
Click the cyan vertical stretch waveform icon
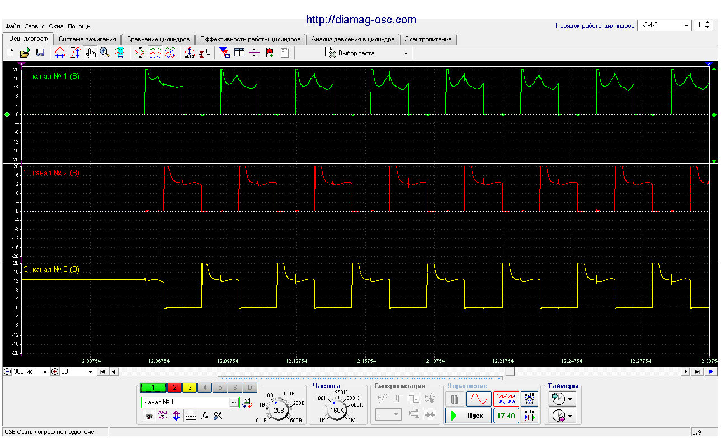point(120,53)
